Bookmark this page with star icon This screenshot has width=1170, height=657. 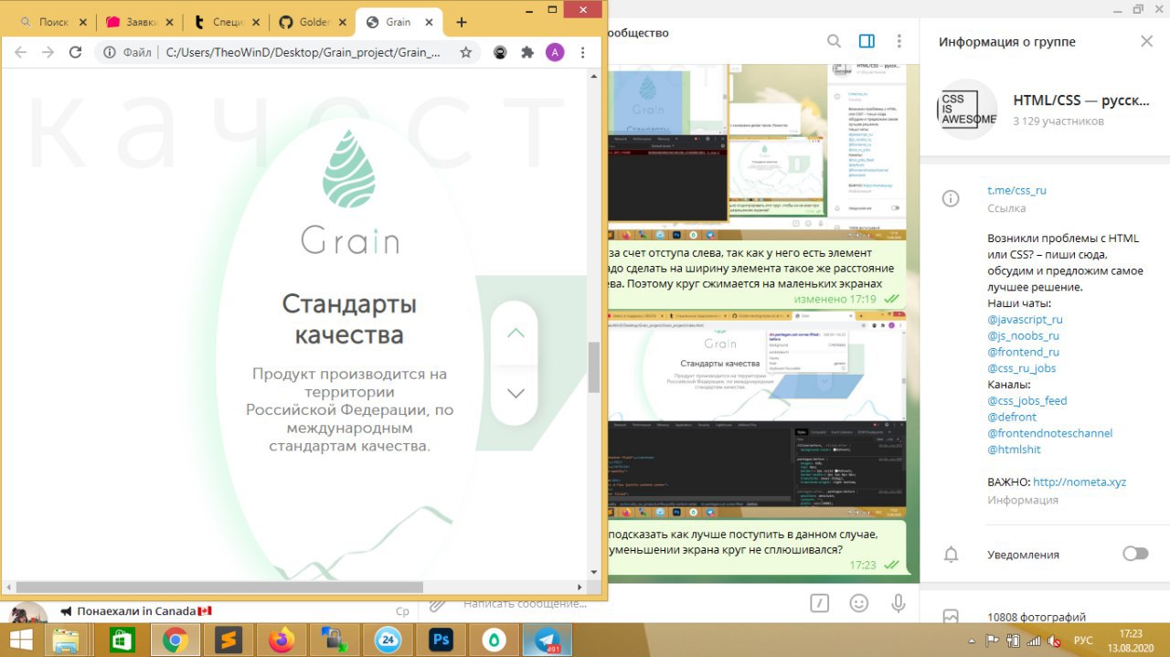tap(465, 53)
